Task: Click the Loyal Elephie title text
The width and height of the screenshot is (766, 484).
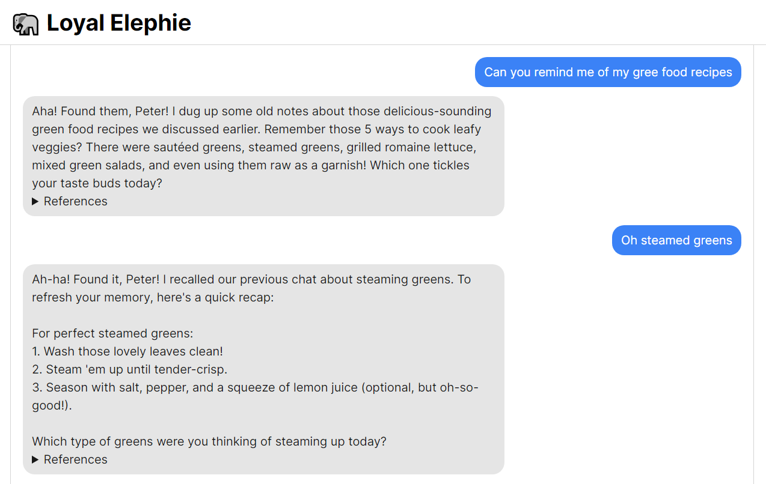Action: tap(119, 23)
